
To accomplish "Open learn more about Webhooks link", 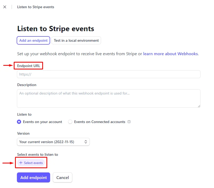I will coord(171,54).
